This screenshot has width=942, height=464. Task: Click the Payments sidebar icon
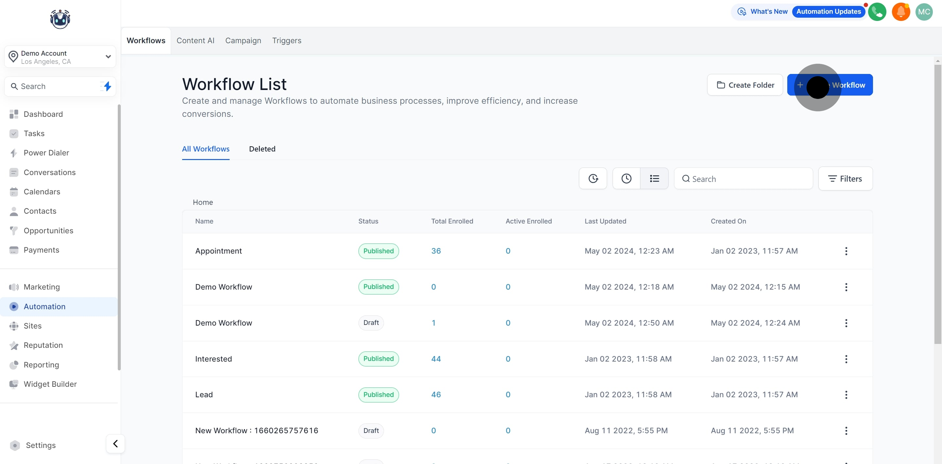(x=13, y=250)
